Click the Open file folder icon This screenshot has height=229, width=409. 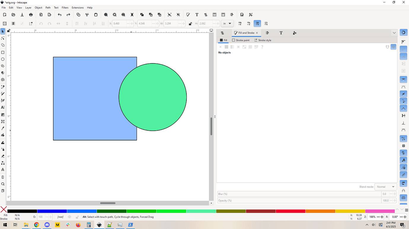point(13,14)
